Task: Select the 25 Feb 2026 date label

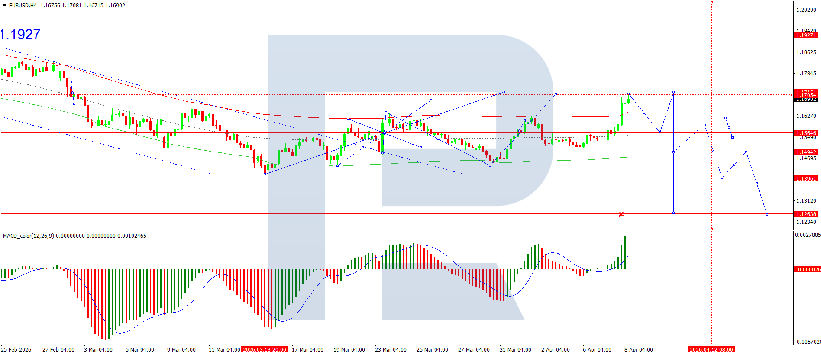Action: [16, 350]
